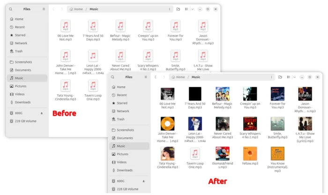Eject 600G drive in Before window
Image resolution: width=328 pixels, height=195 pixels.
[42, 113]
